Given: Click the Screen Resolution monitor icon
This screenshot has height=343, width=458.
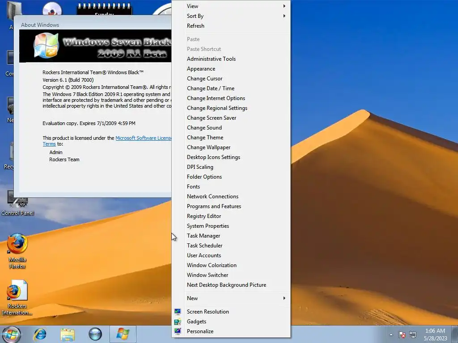Looking at the screenshot, I should coord(178,311).
